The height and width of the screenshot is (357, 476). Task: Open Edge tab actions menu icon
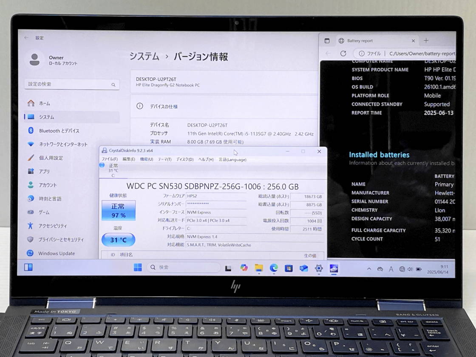point(327,41)
